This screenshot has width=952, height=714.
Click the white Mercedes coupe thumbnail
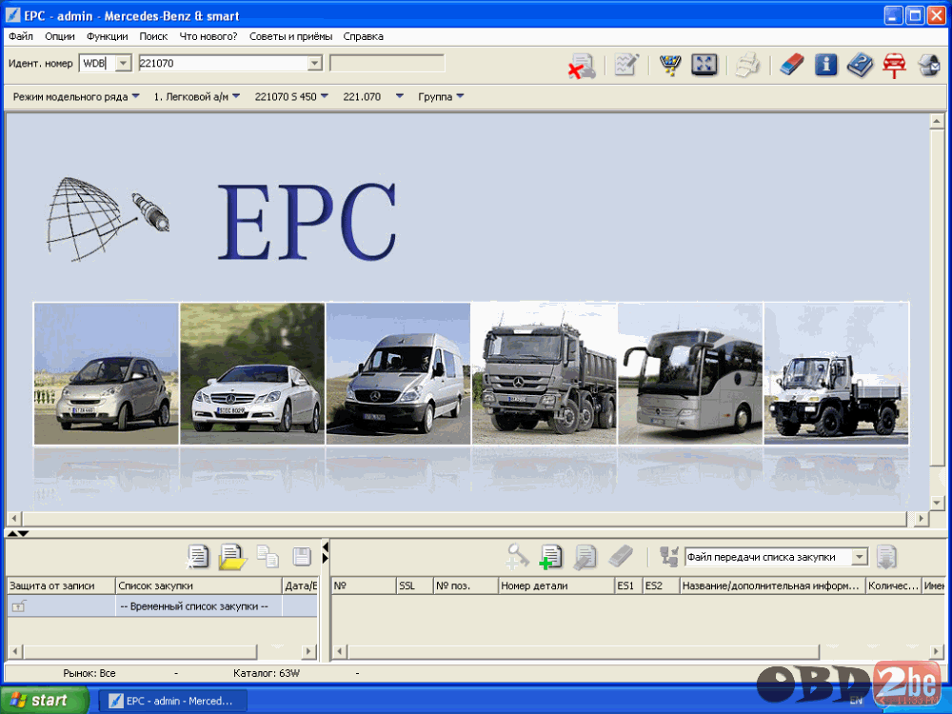pyautogui.click(x=252, y=373)
